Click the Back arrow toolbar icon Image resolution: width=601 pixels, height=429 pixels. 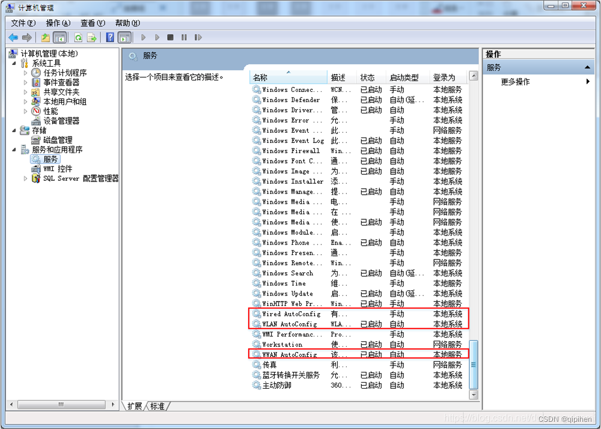tap(13, 37)
